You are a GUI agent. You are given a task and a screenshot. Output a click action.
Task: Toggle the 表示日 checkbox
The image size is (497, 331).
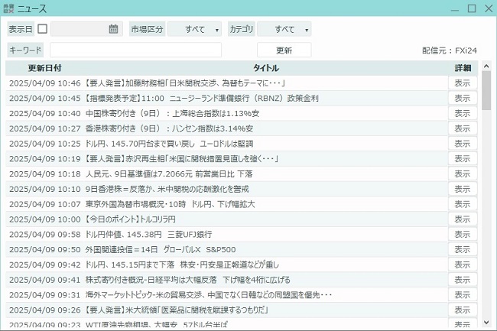pos(43,29)
